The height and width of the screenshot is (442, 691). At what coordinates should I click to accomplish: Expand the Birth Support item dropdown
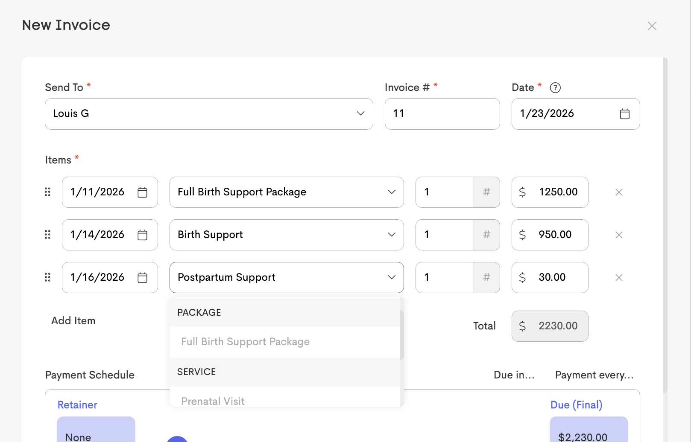tap(287, 235)
